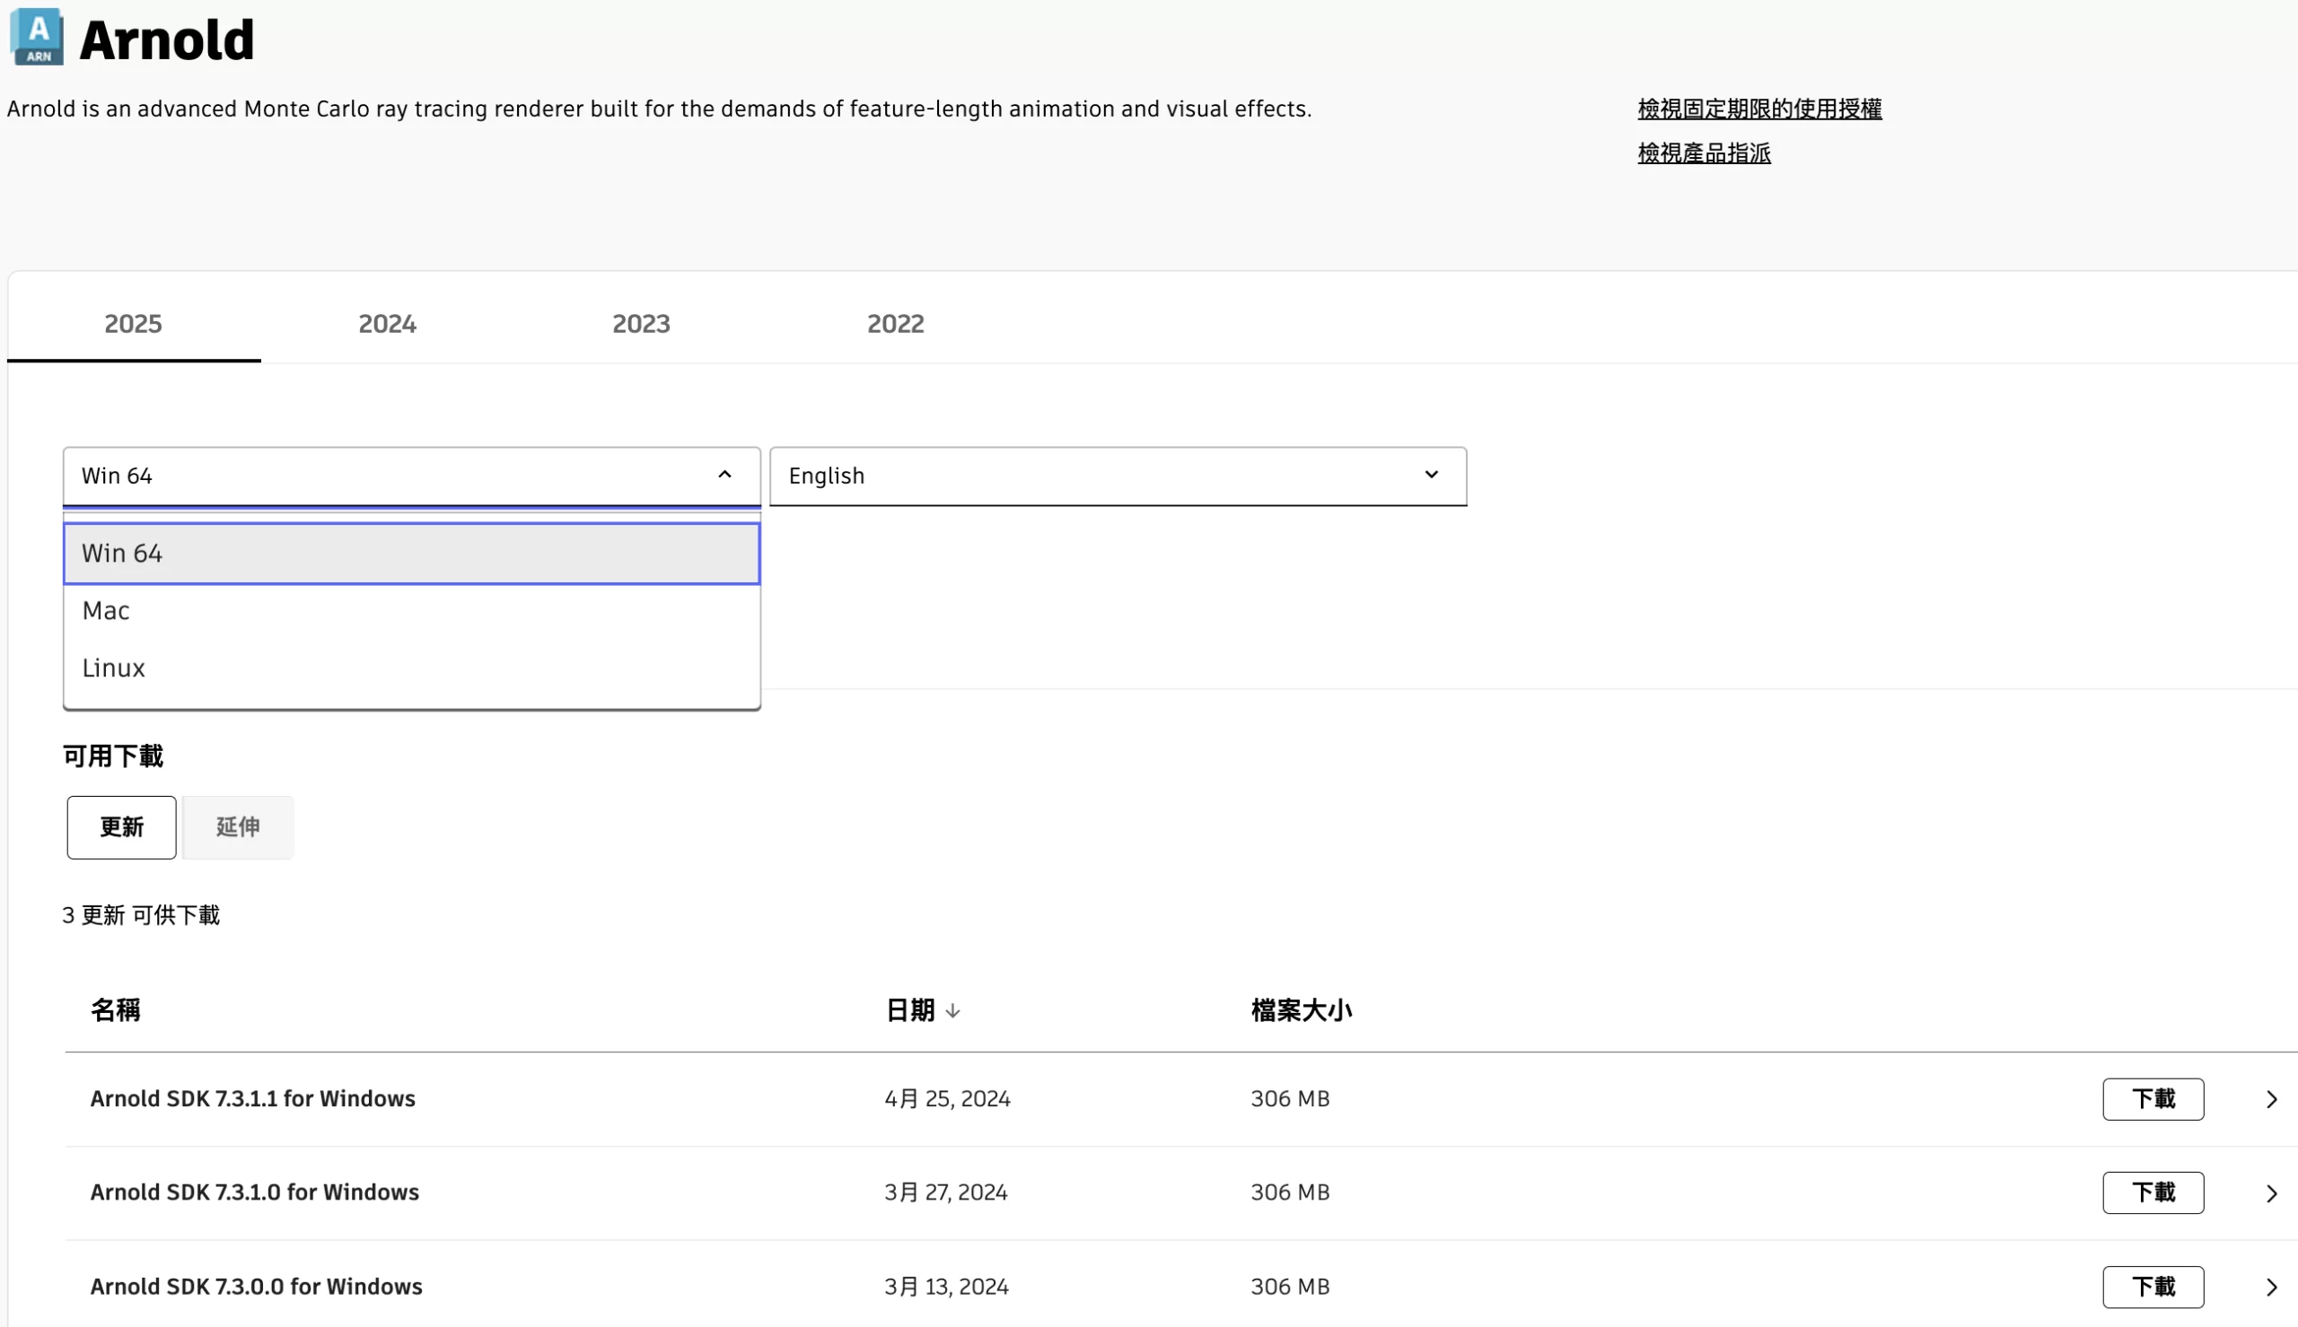Click the Arnold product logo icon

click(x=37, y=38)
